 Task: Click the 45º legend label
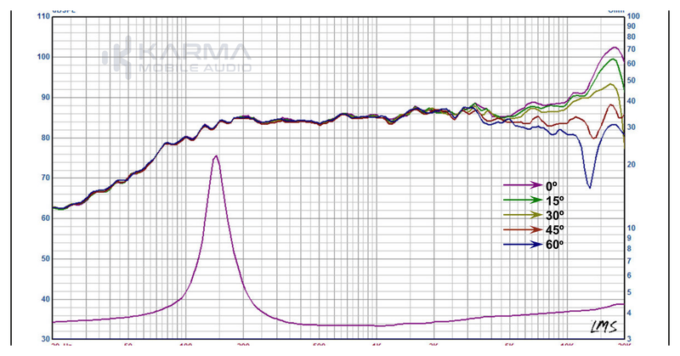click(x=555, y=229)
